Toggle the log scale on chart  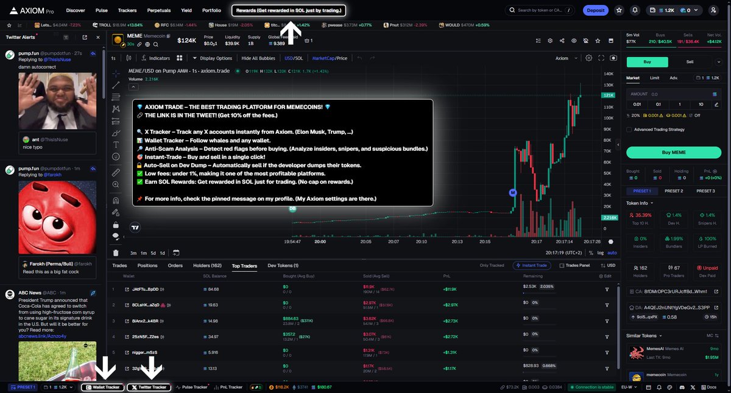click(x=601, y=252)
